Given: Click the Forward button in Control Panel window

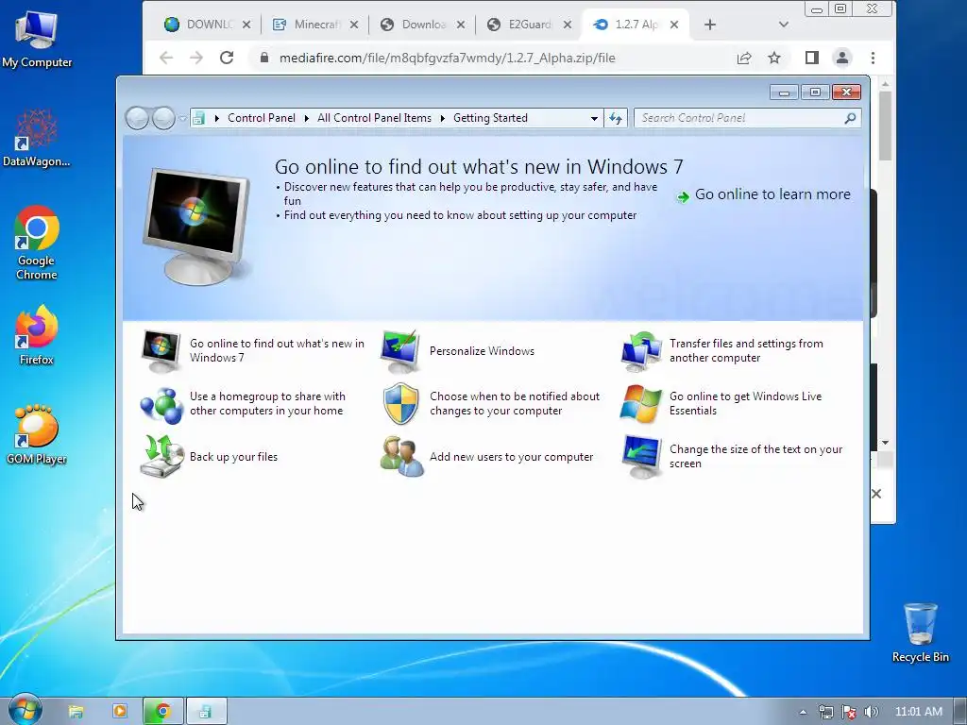Looking at the screenshot, I should point(163,118).
